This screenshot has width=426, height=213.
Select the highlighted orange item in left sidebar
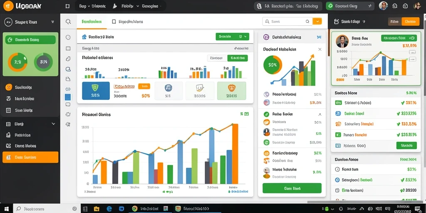(x=30, y=157)
